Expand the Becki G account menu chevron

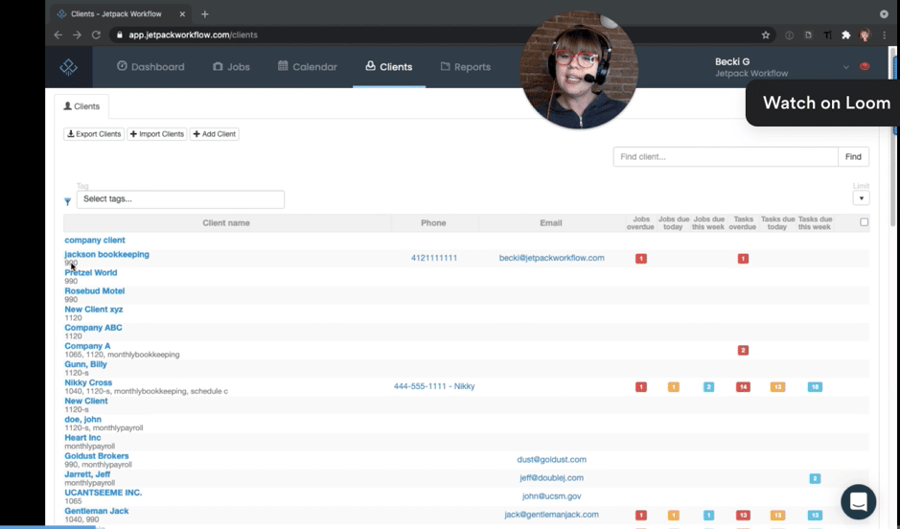pyautogui.click(x=845, y=67)
